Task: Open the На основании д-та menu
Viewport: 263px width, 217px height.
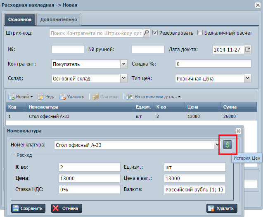Action: tap(153, 97)
